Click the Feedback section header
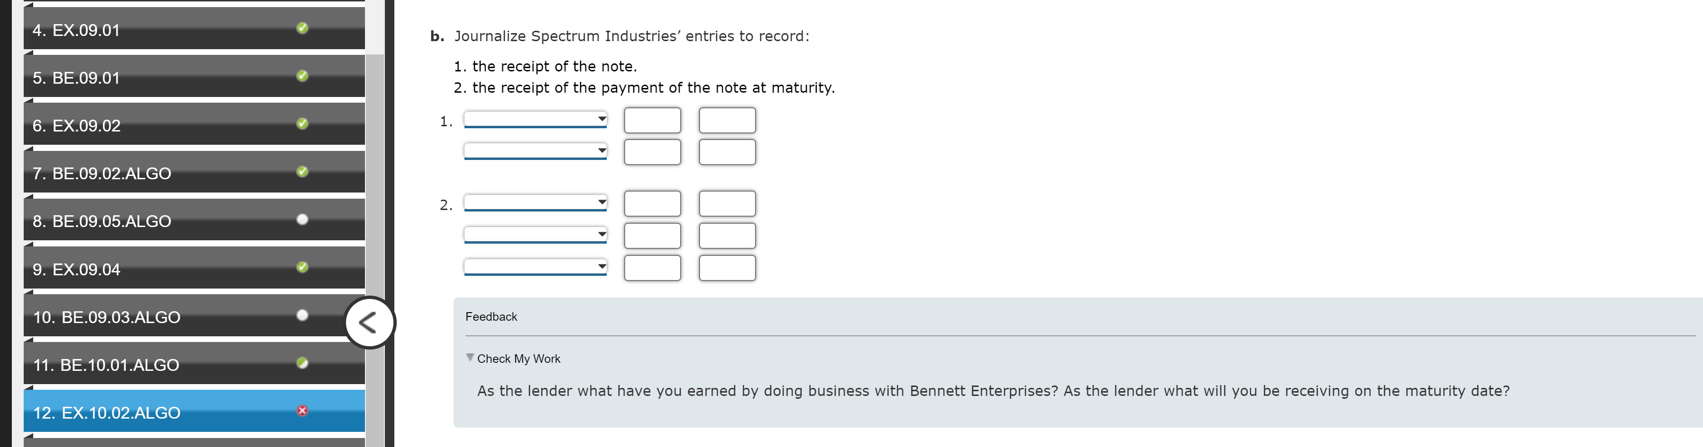Screen dimensions: 1703x447 [491, 316]
